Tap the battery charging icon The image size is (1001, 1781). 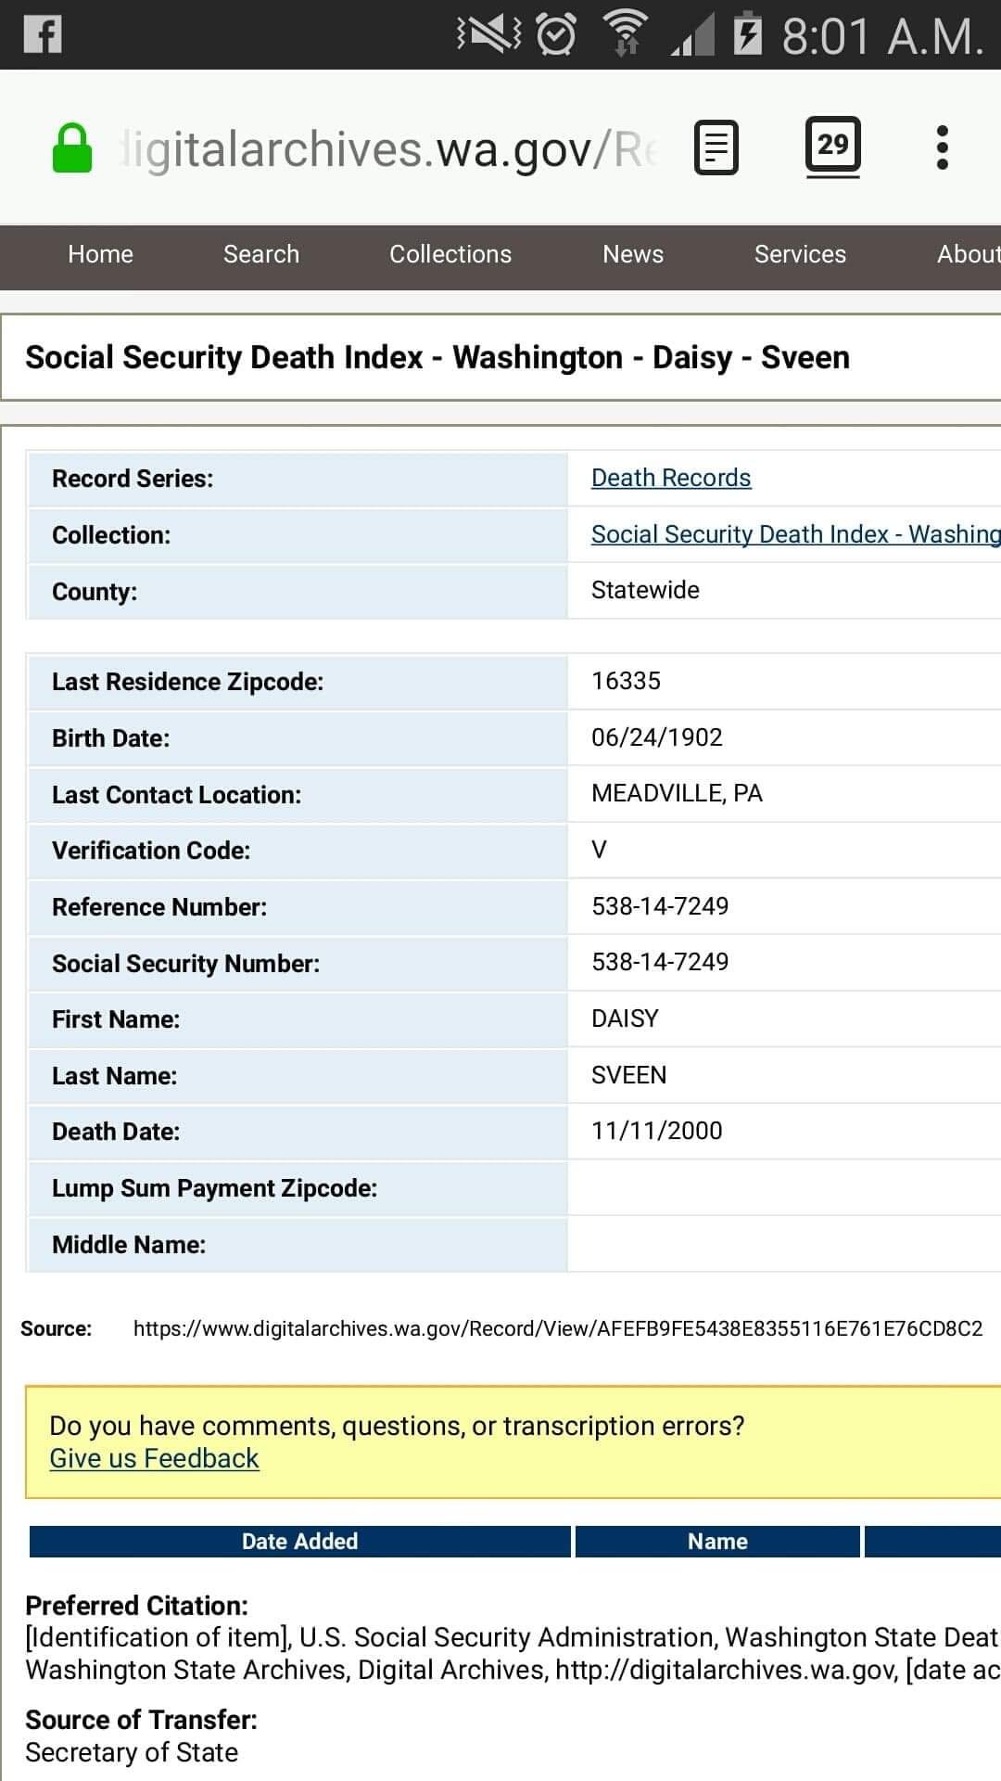tap(747, 35)
